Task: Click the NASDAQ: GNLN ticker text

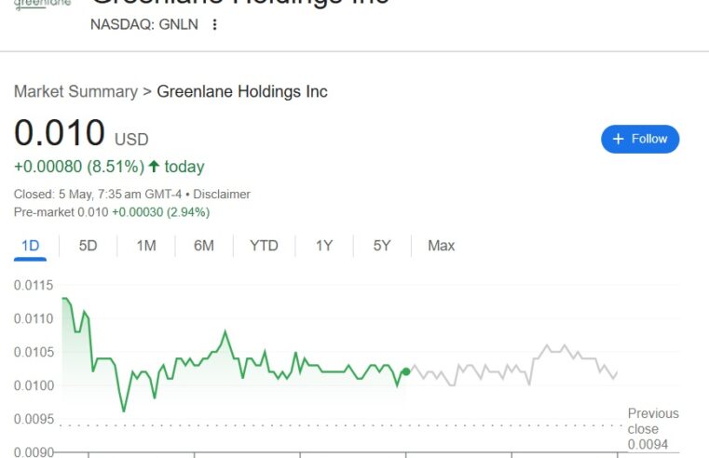Action: point(144,24)
